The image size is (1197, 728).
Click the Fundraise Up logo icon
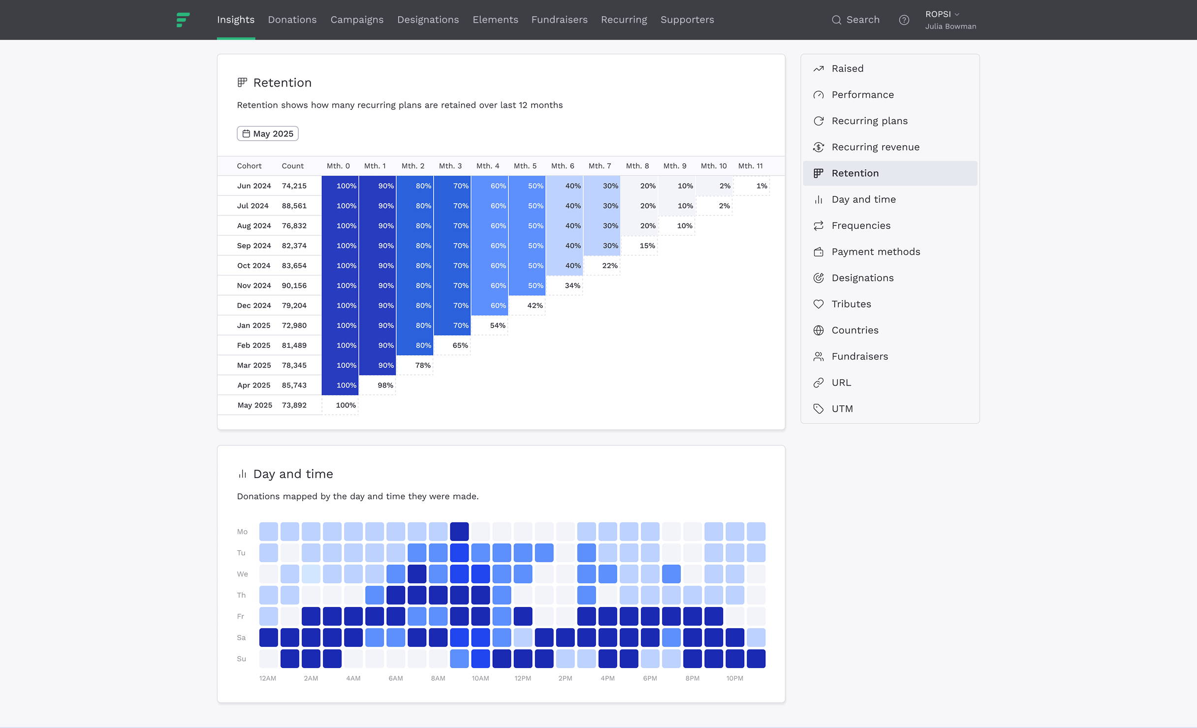pos(183,20)
